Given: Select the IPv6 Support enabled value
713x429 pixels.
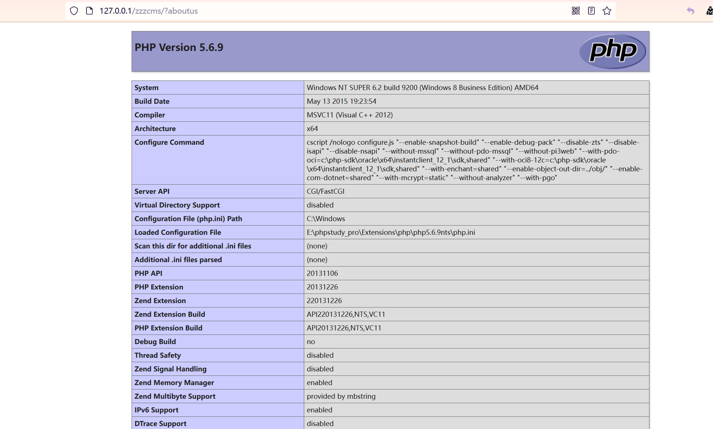Looking at the screenshot, I should pos(319,410).
